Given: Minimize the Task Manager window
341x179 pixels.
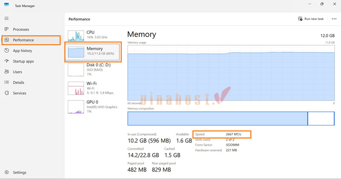Looking at the screenshot, I should [x=310, y=4].
